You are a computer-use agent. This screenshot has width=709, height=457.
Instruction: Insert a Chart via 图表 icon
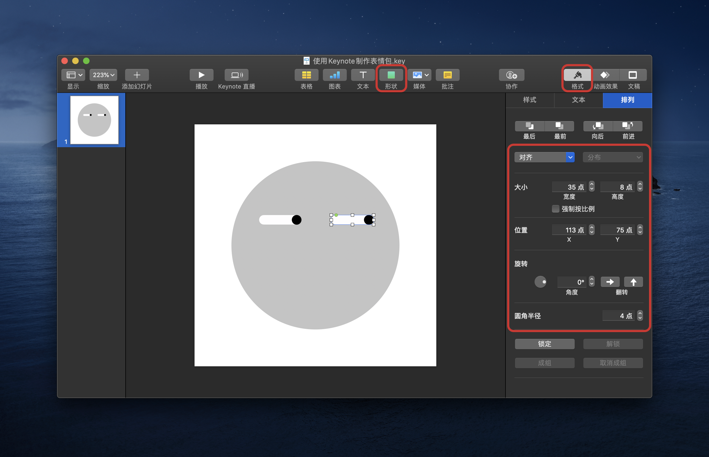[335, 75]
